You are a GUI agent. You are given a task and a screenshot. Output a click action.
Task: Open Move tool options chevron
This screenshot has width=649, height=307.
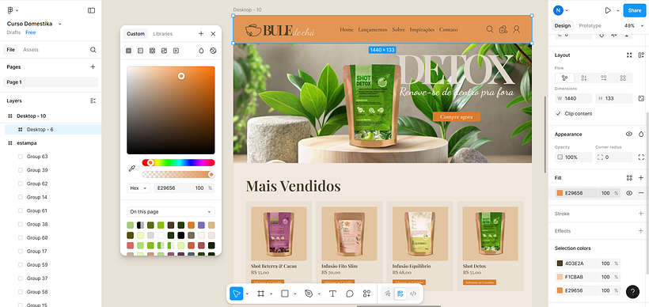pos(247,294)
